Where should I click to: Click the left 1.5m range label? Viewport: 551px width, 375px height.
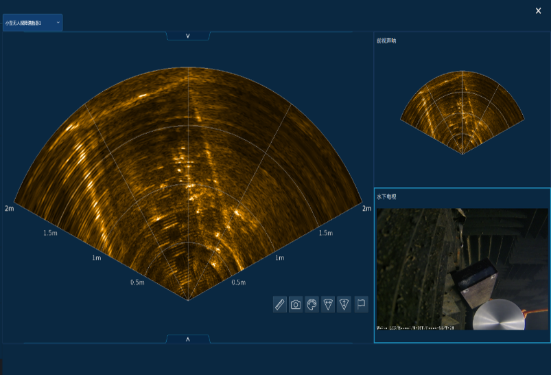(x=49, y=234)
